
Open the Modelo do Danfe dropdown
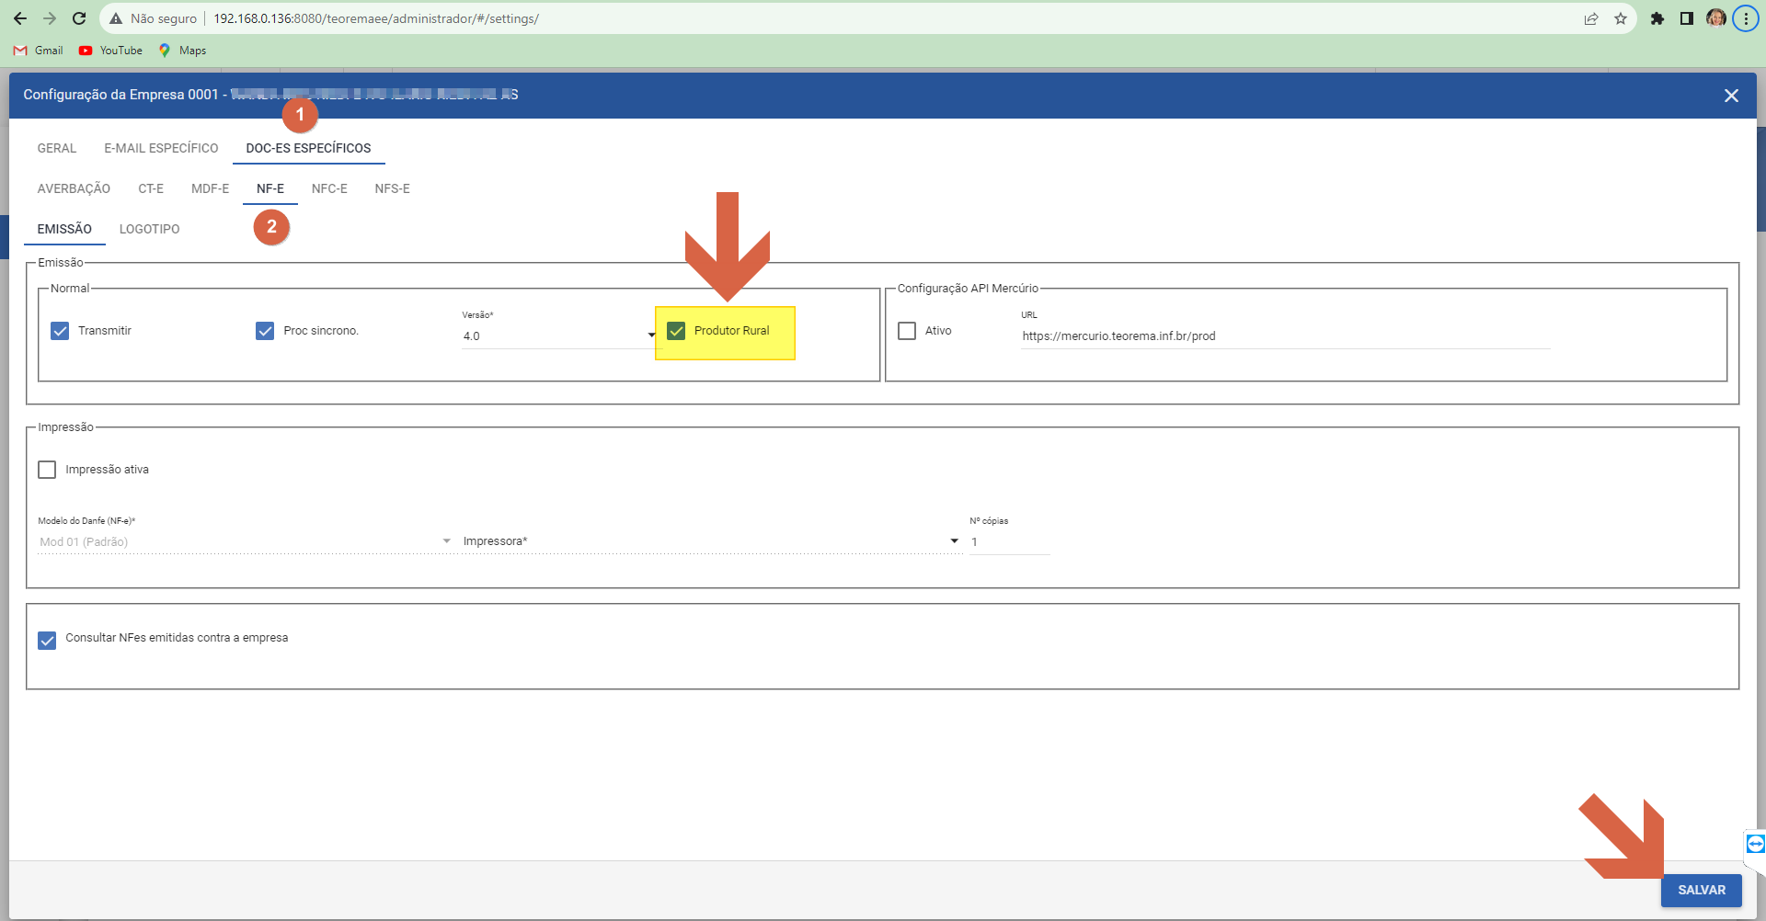point(245,541)
